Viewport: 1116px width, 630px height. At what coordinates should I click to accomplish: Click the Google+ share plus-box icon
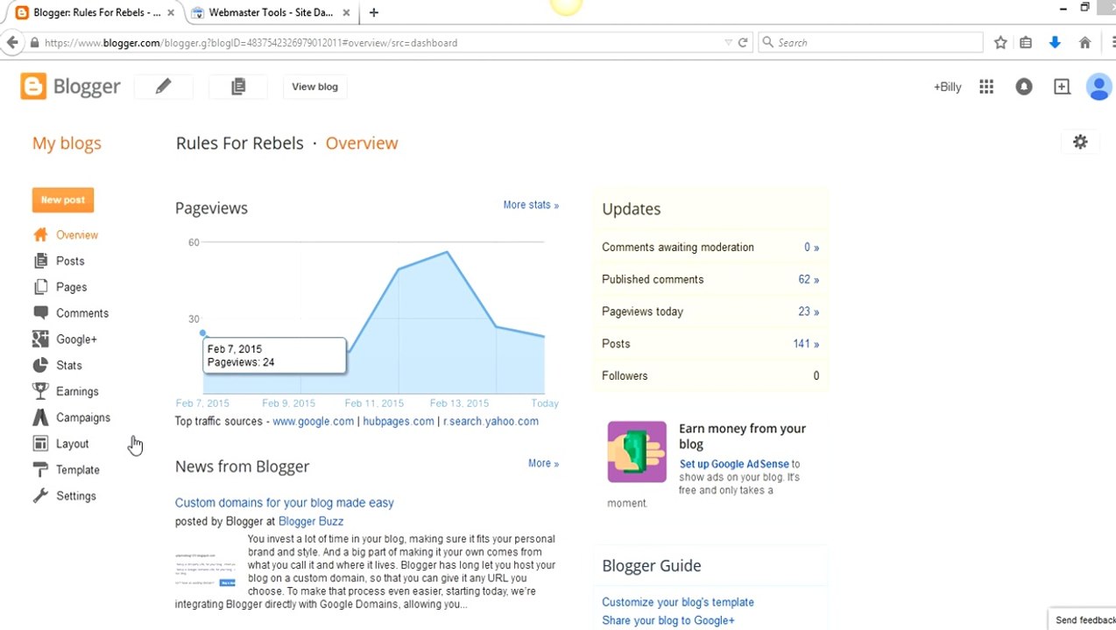click(x=1062, y=87)
